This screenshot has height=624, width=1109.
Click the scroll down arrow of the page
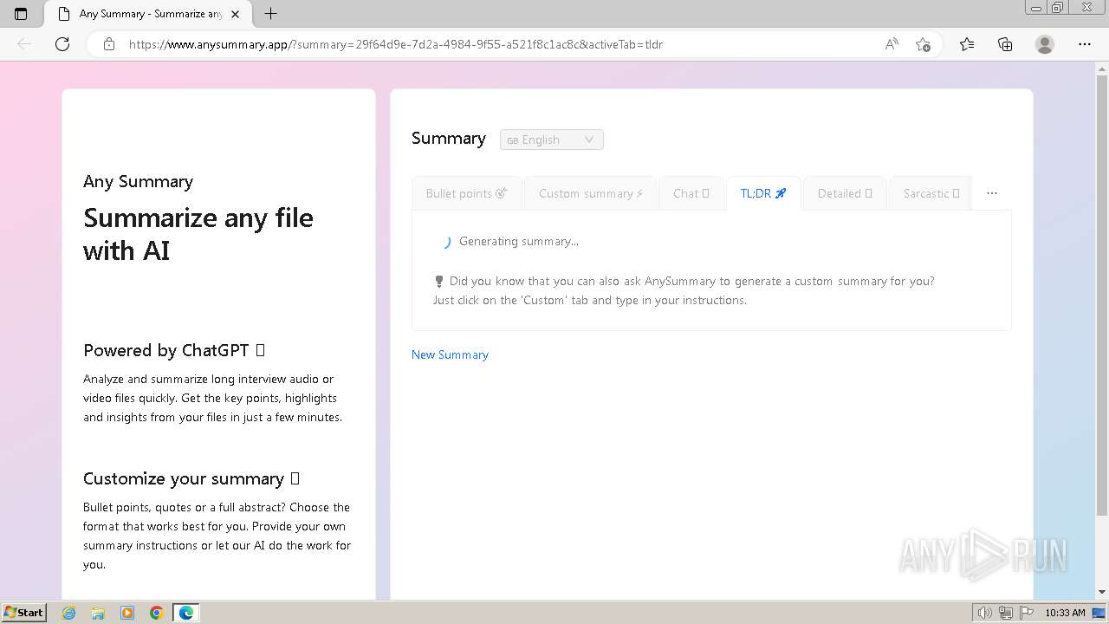pyautogui.click(x=1102, y=592)
